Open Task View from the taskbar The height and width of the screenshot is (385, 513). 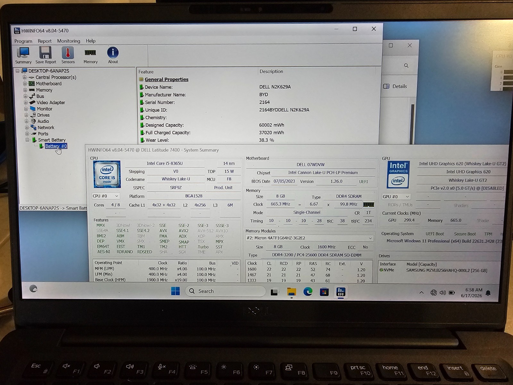(274, 292)
